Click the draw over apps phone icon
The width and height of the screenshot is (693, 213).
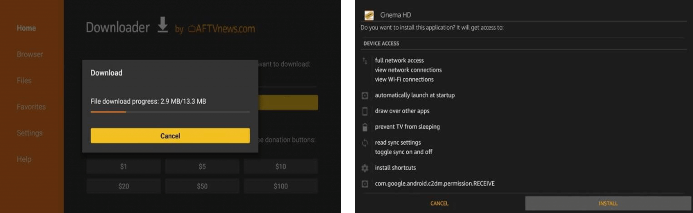(365, 111)
